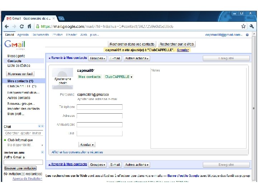Click bottom Revenir à Mes contacts link
Viewport: 258px width, 193px height.
(68, 164)
